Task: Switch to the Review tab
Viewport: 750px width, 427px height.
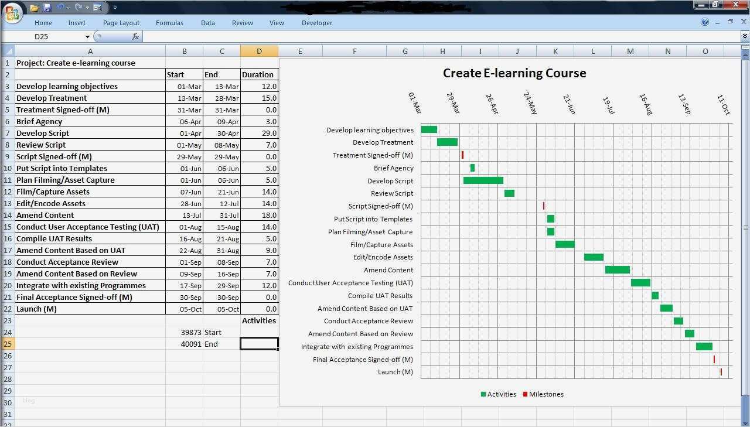Action: 242,23
